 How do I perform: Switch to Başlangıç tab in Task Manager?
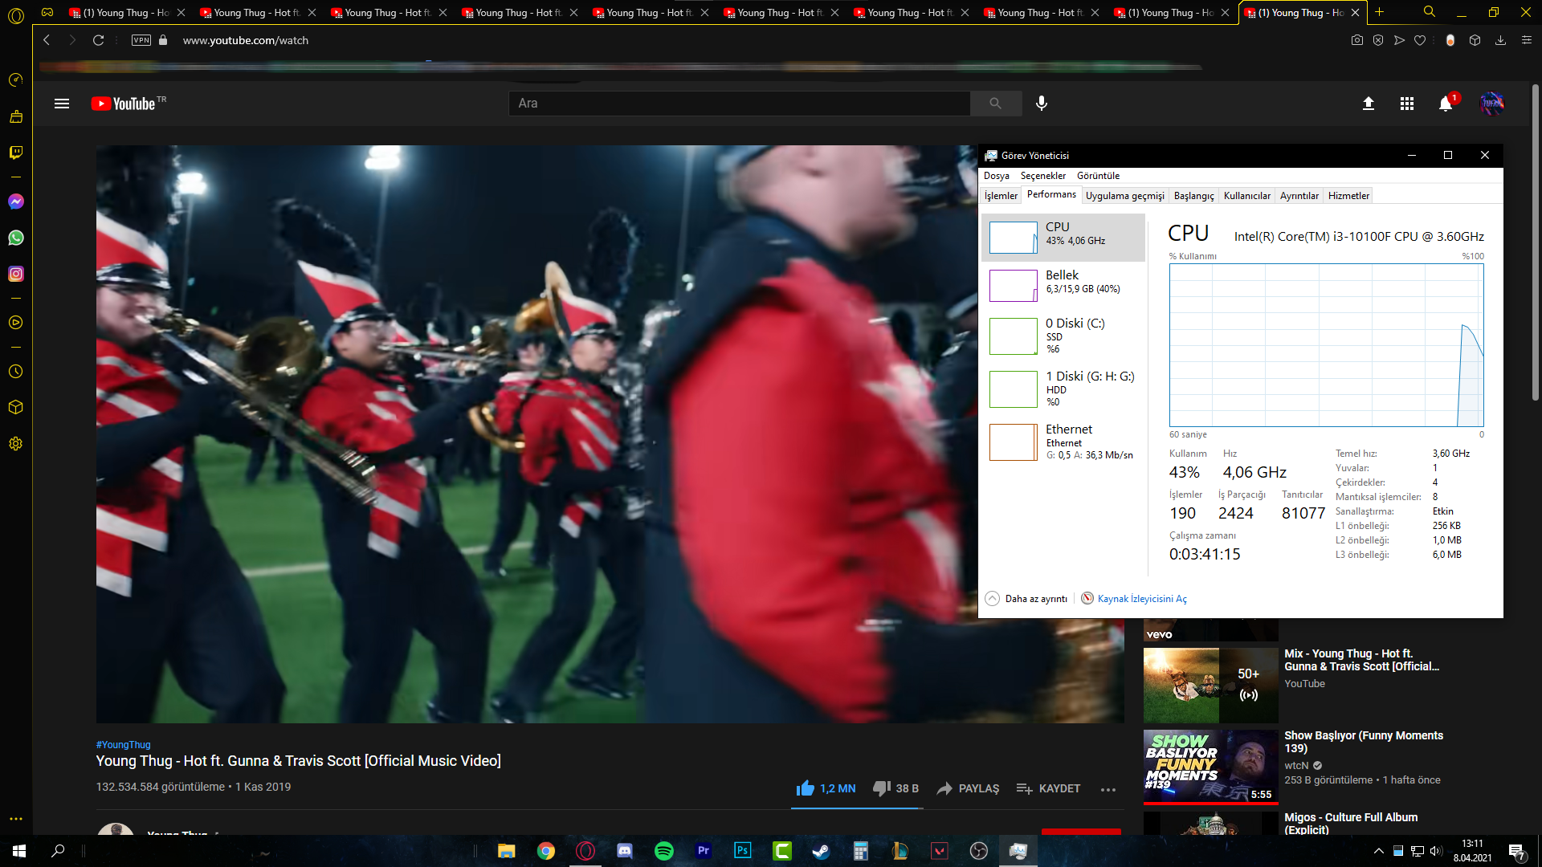pos(1193,196)
